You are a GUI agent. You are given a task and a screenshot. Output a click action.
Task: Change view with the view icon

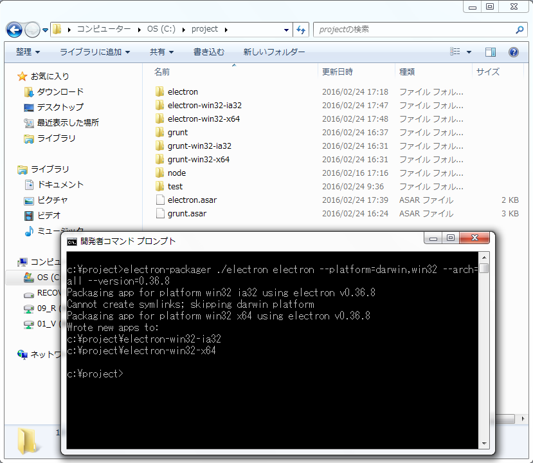point(455,52)
